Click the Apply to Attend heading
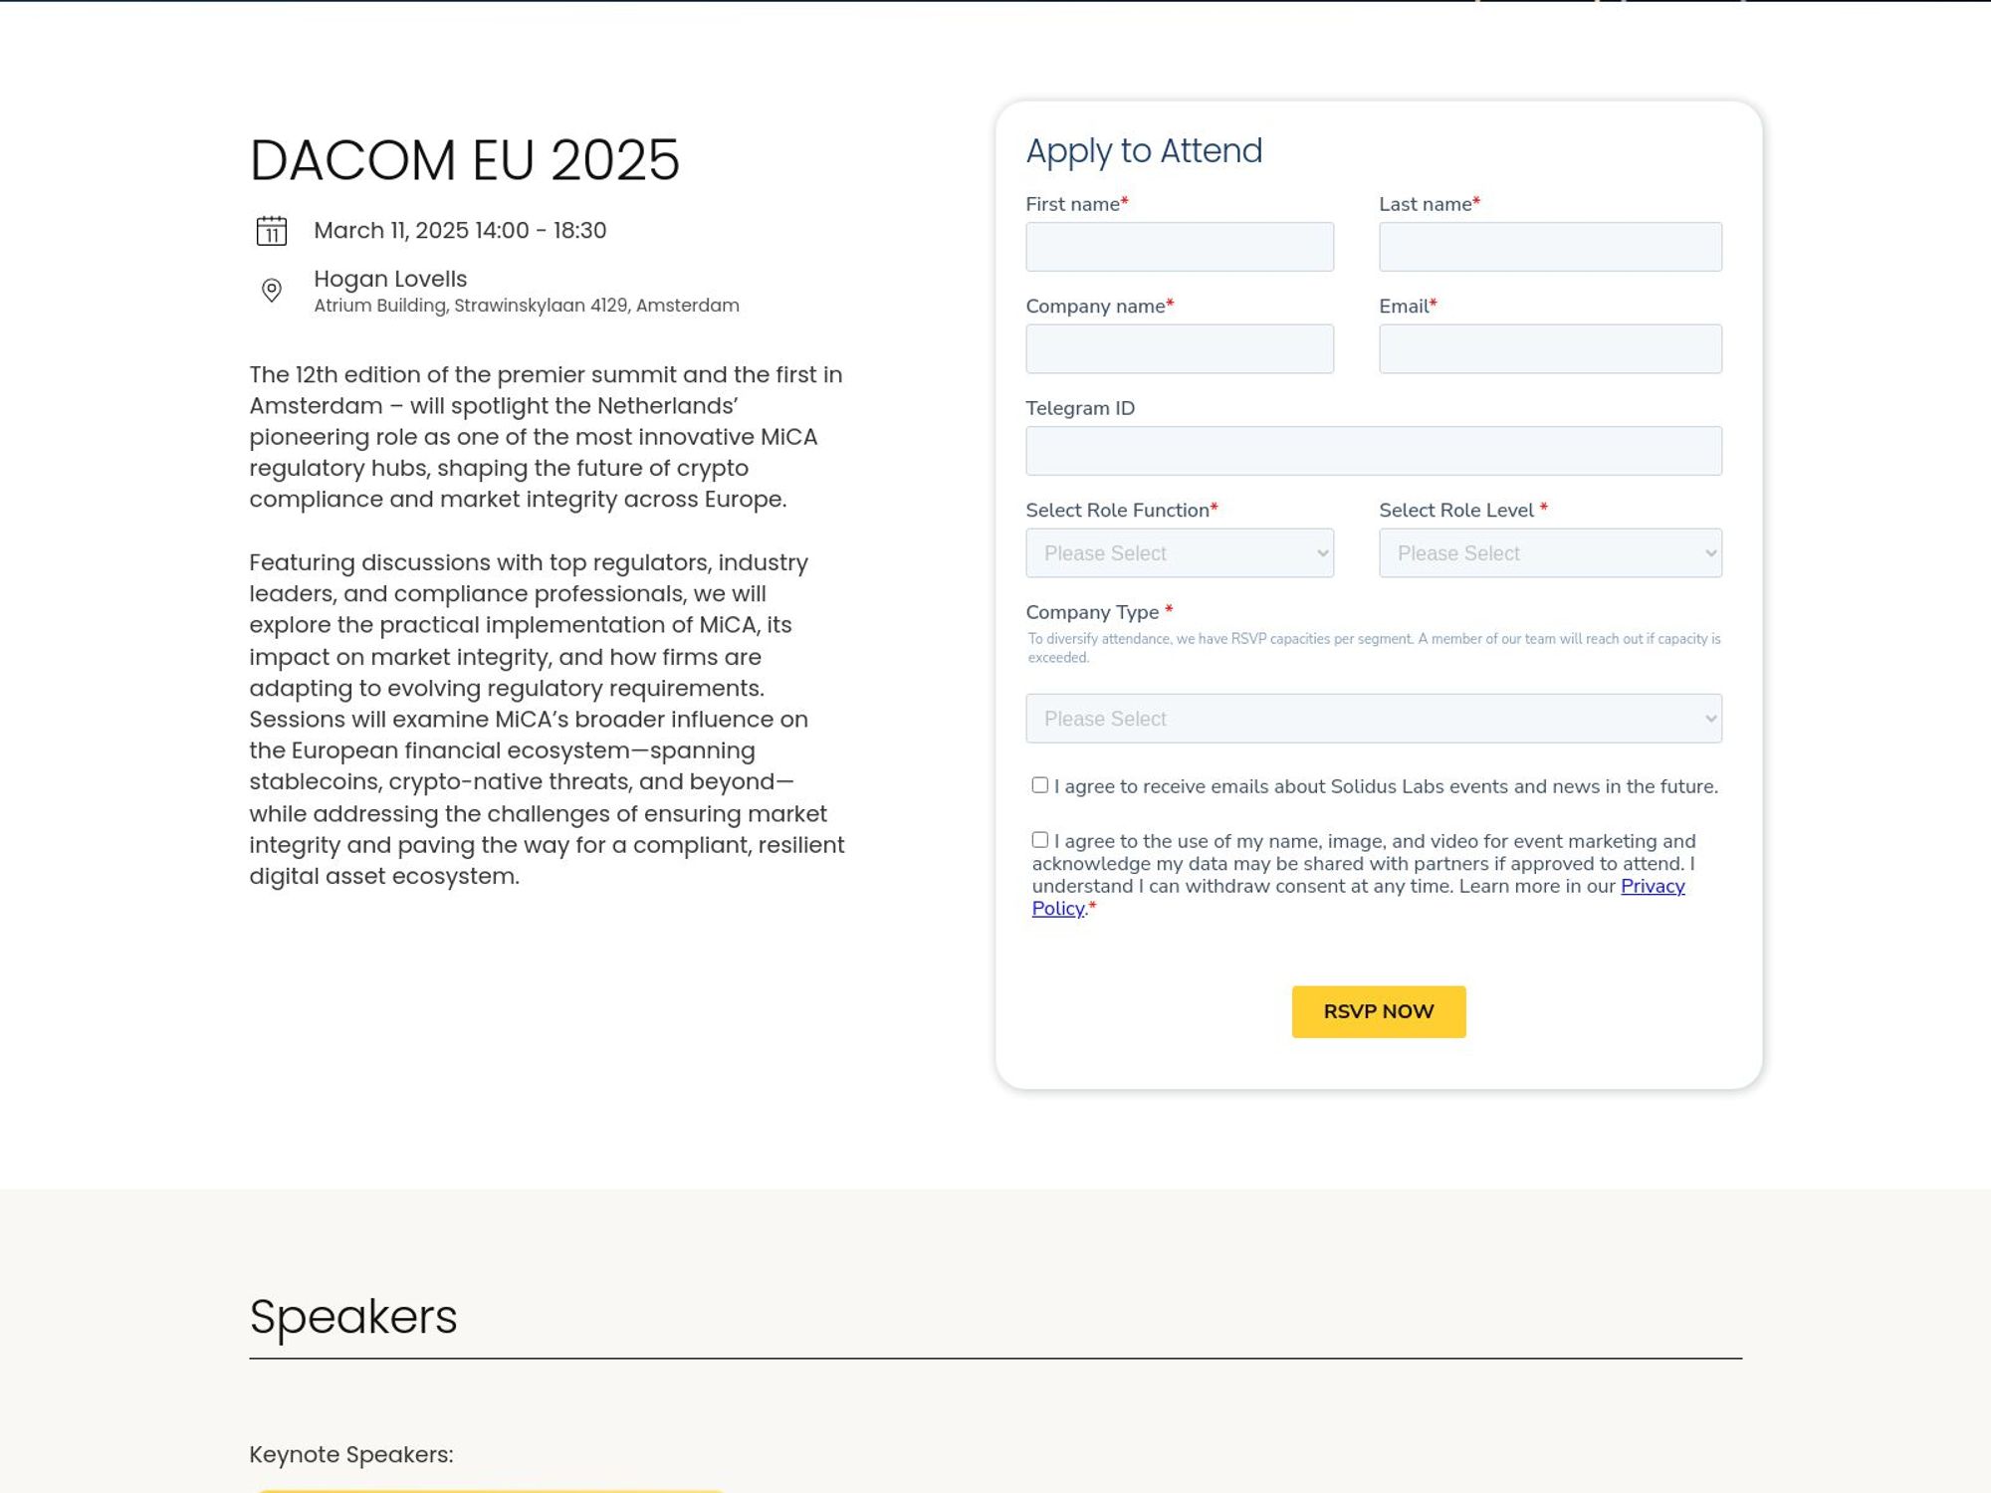 click(1145, 150)
